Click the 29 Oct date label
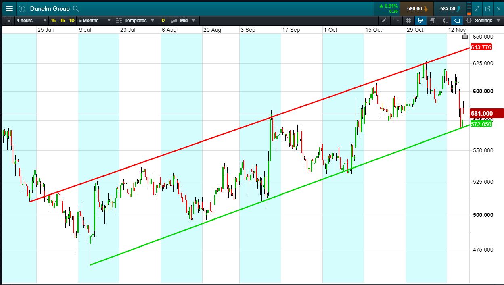Screen dimensions: 504x285 (415, 30)
